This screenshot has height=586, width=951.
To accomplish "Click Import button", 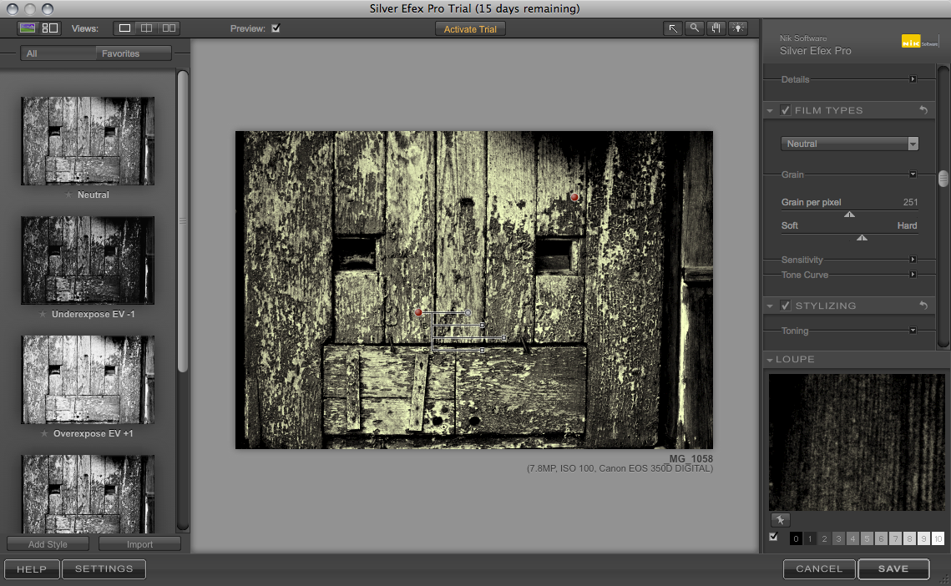I will pyautogui.click(x=139, y=544).
